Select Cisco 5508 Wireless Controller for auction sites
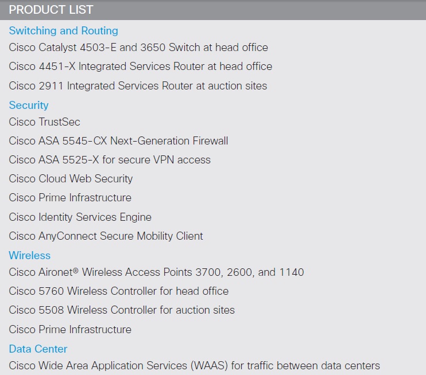Image resolution: width=426 pixels, height=375 pixels. tap(122, 310)
